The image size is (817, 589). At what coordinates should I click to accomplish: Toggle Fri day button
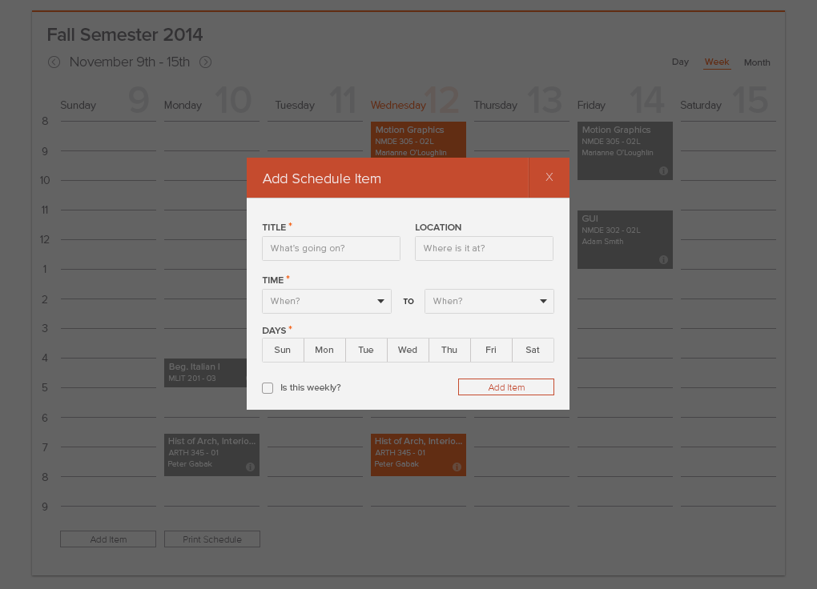(x=491, y=350)
